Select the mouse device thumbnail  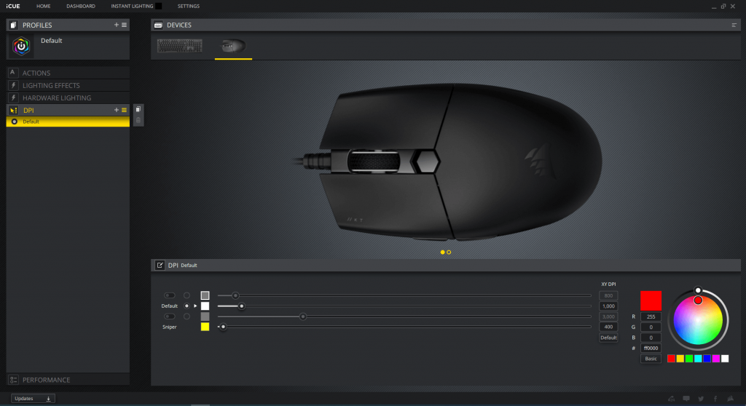[x=233, y=46]
